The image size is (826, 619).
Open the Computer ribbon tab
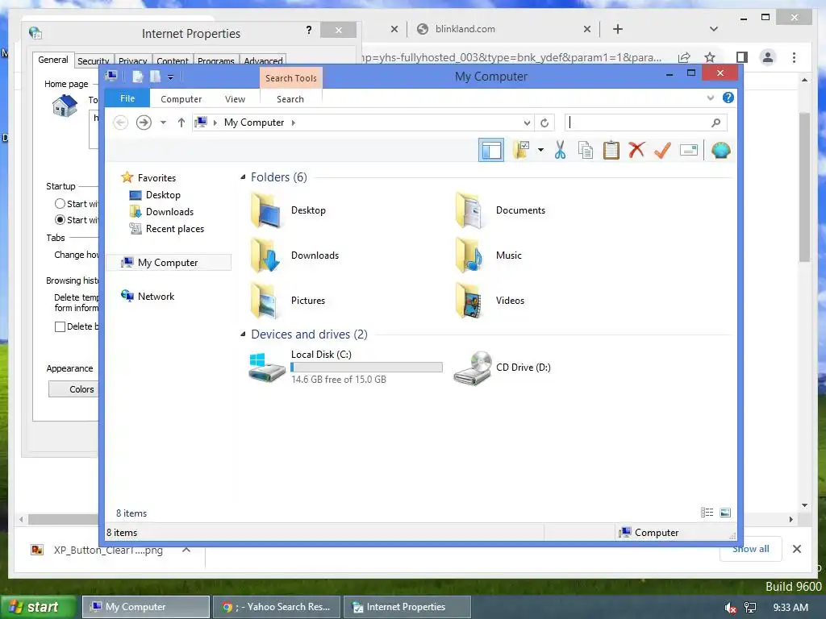[181, 99]
